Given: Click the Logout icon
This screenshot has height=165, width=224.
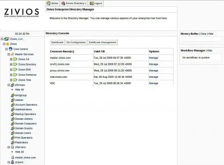Looking at the screenshot, I should pyautogui.click(x=91, y=3).
